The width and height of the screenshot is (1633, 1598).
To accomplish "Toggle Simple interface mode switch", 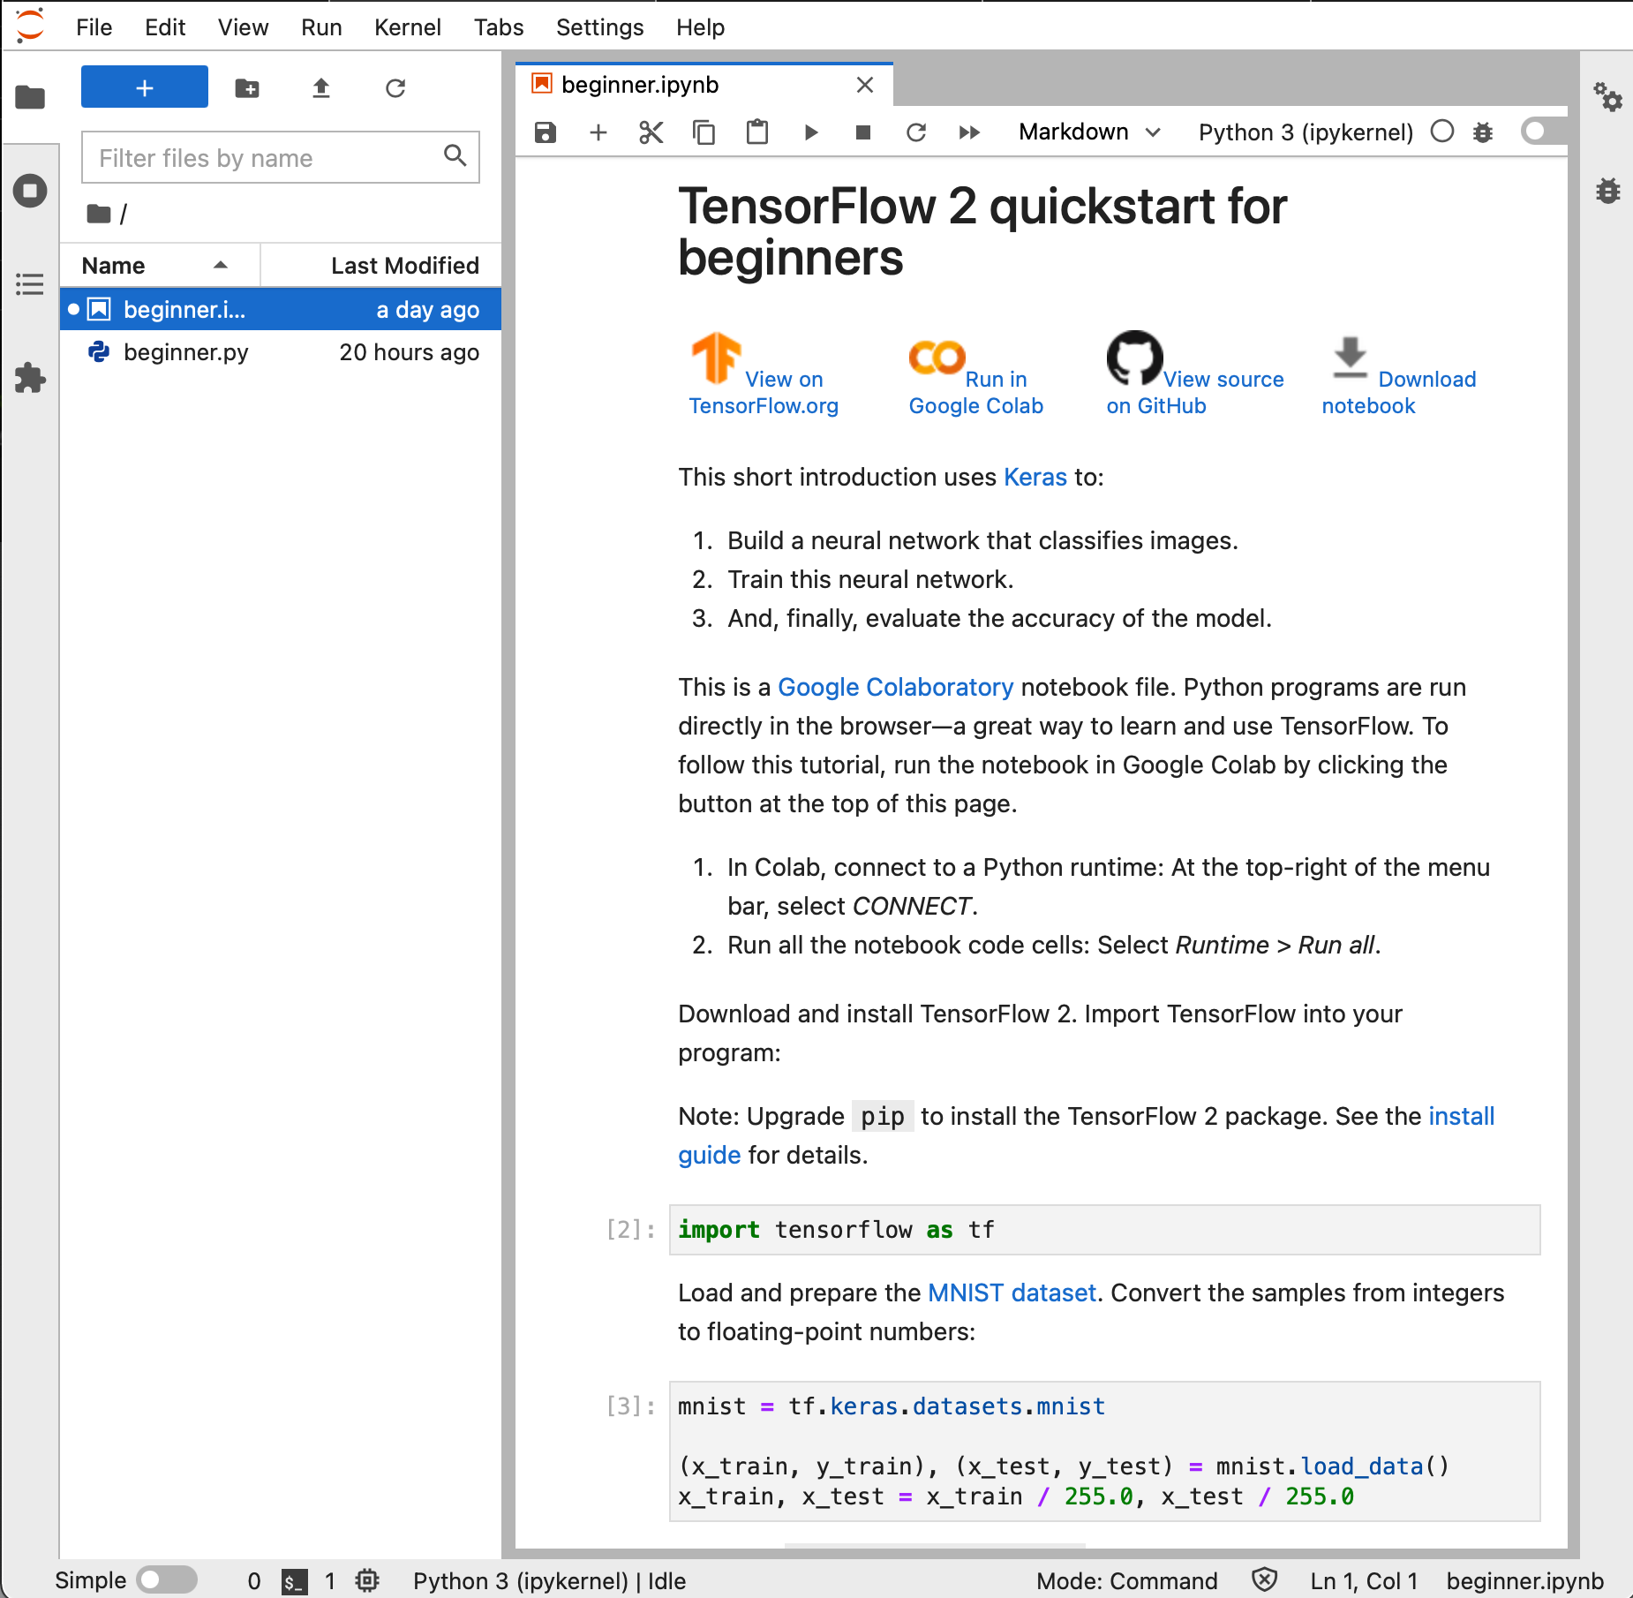I will pyautogui.click(x=167, y=1579).
